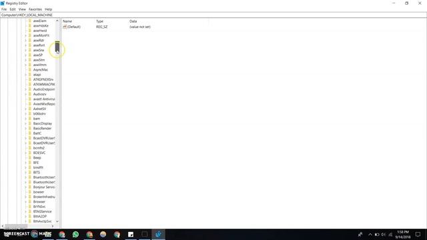Click the volume icon in system tray
The image size is (427, 240).
pyautogui.click(x=384, y=235)
